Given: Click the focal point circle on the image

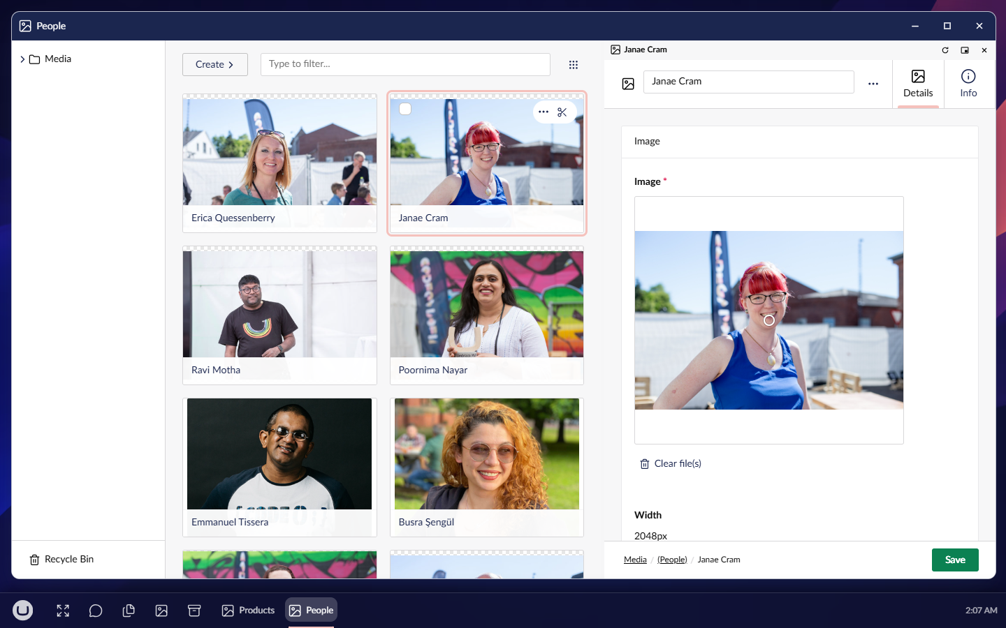Looking at the screenshot, I should pyautogui.click(x=769, y=320).
